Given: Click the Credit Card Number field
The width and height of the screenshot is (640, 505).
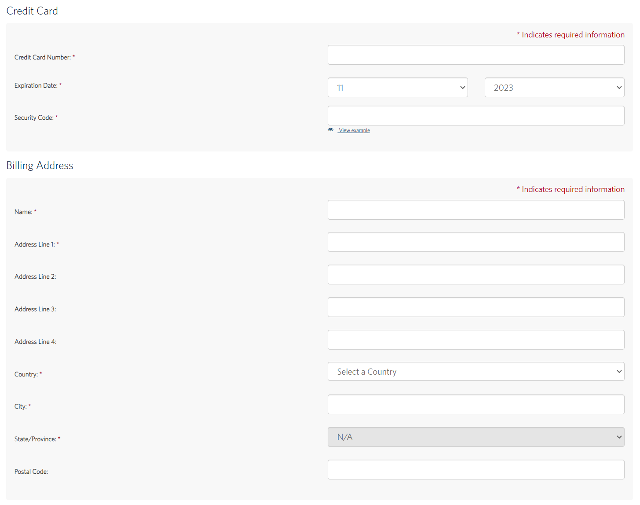Looking at the screenshot, I should (x=475, y=55).
